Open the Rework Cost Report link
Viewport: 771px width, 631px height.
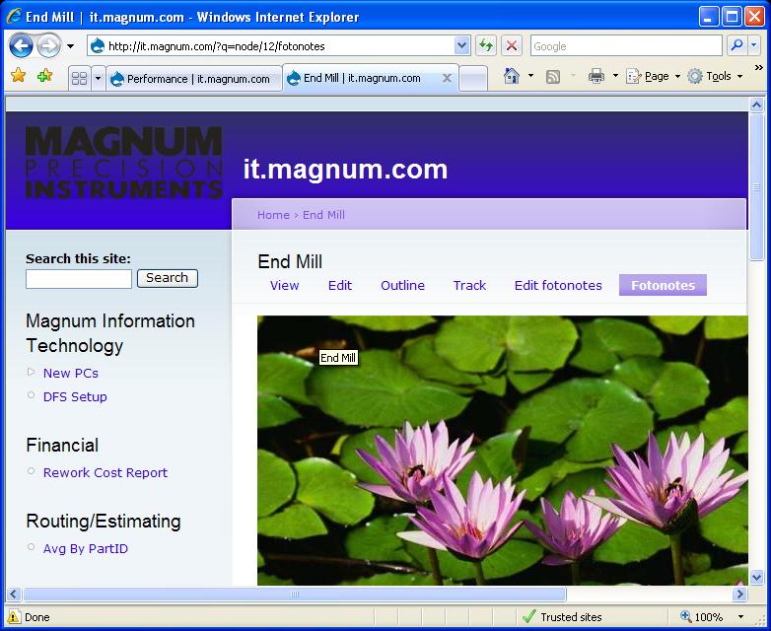tap(105, 472)
